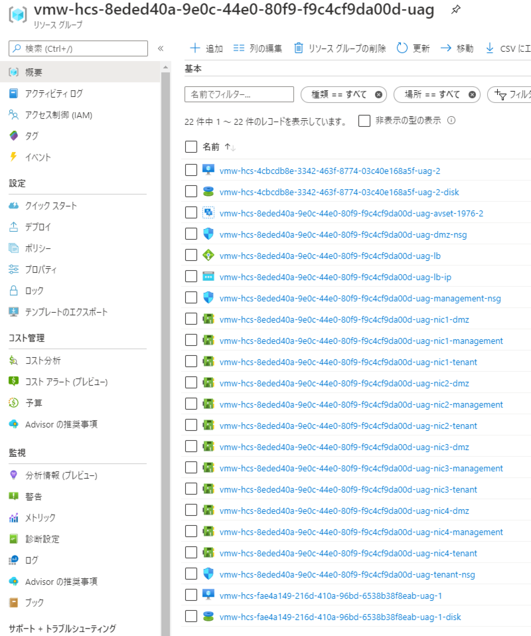Click the 予算 budget icon
Screen dimensions: 531x636
click(x=13, y=403)
